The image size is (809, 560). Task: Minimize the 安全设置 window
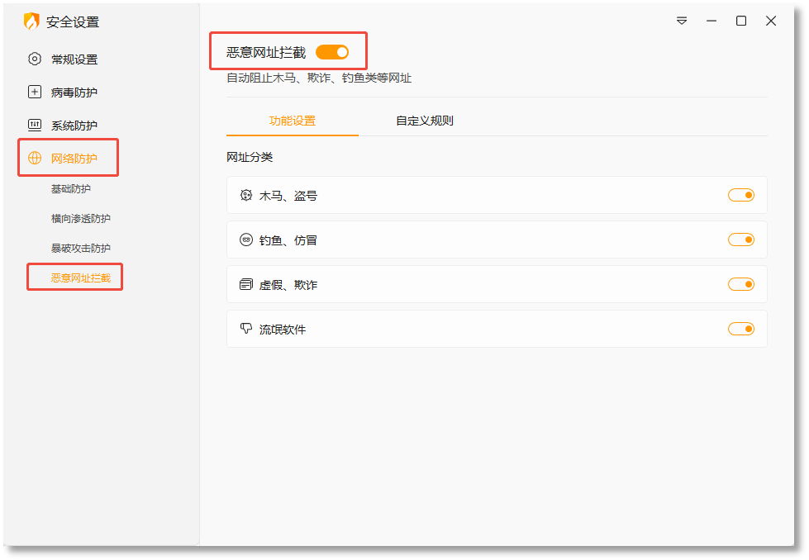tap(711, 21)
